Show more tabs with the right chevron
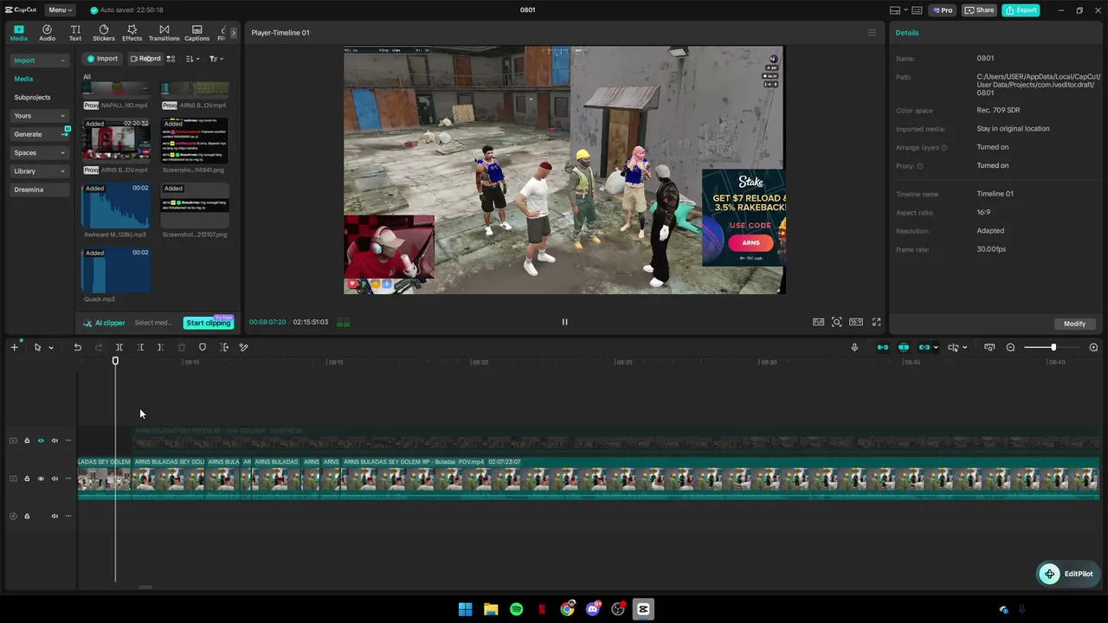This screenshot has width=1108, height=623. click(x=233, y=33)
